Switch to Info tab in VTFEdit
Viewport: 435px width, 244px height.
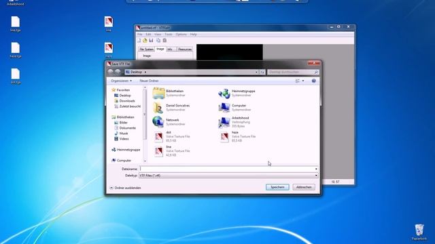click(x=171, y=49)
